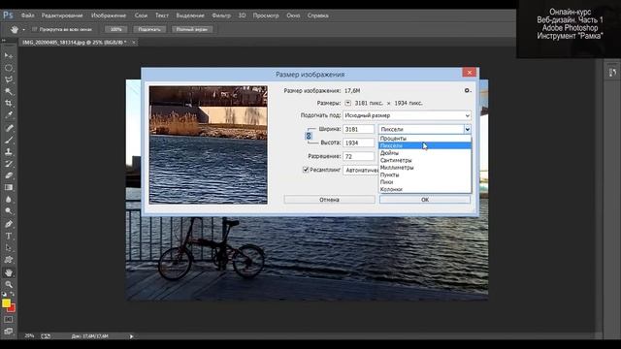Reset default foreground and background colors
The image size is (621, 349).
click(4, 294)
